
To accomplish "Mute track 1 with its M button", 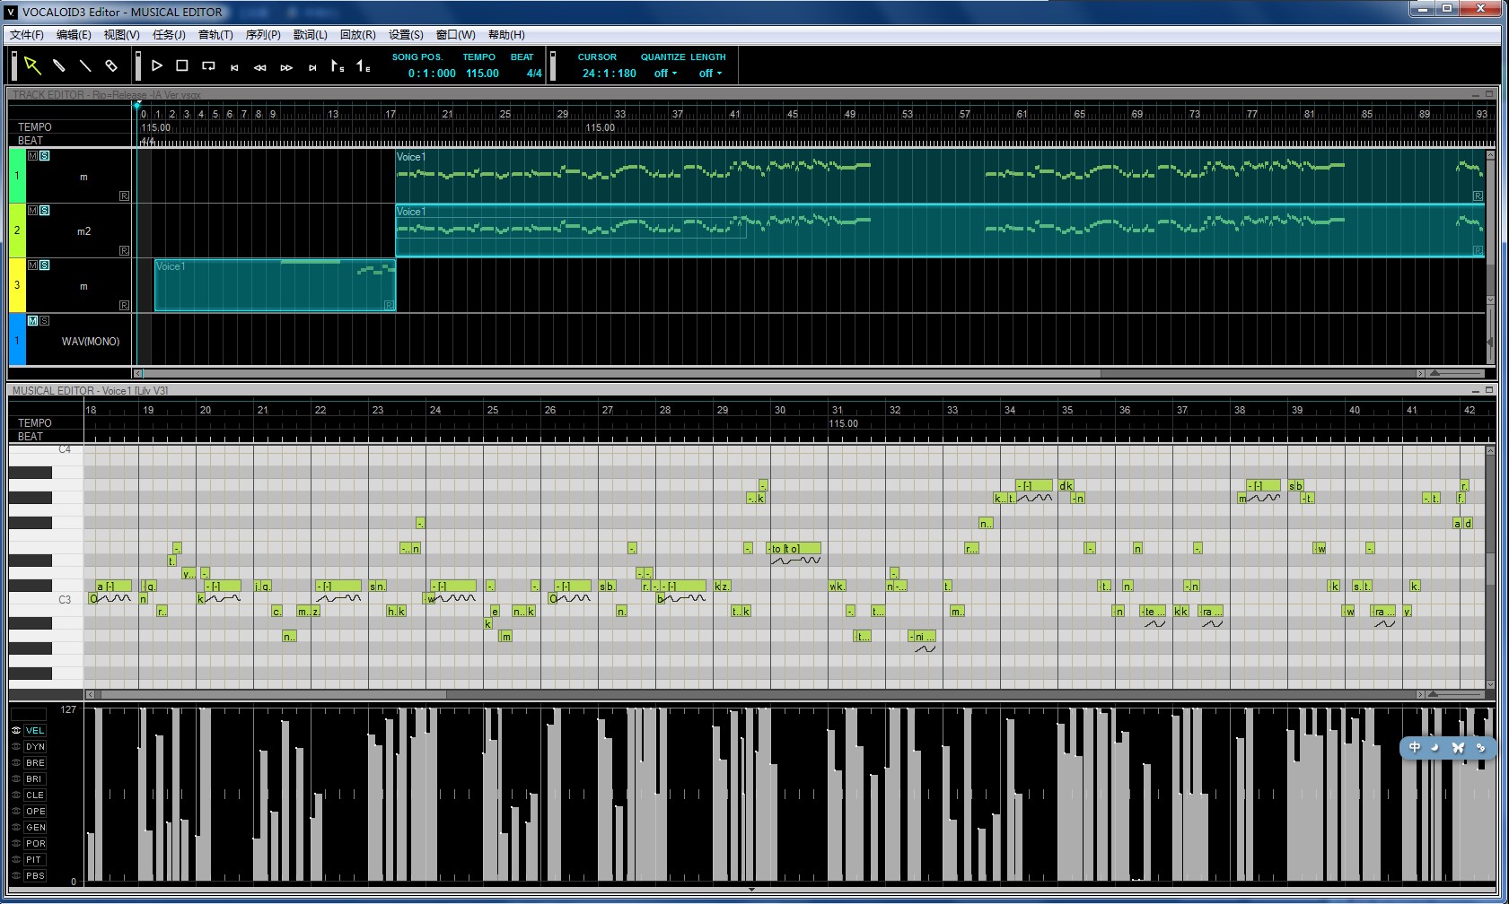I will [x=33, y=156].
